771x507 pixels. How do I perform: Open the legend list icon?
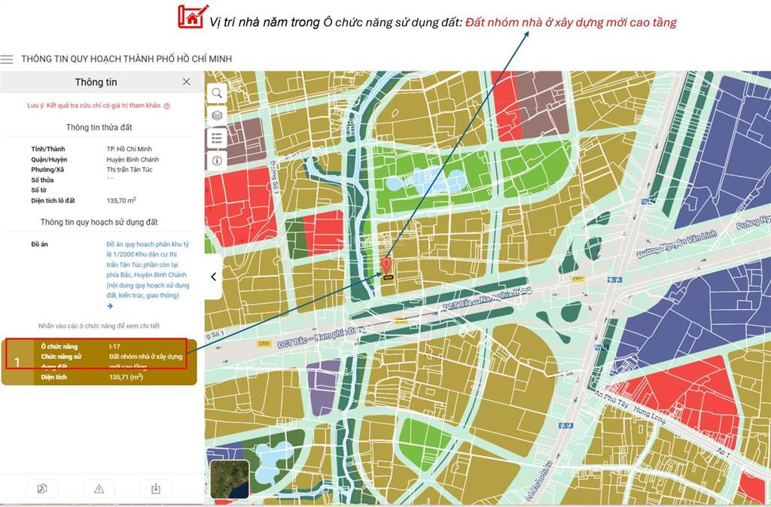[217, 138]
